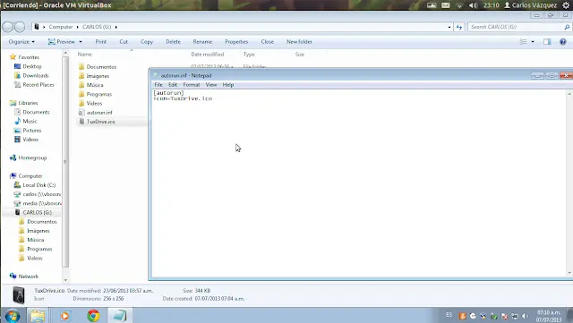Image resolution: width=573 pixels, height=323 pixels.
Task: Open Notepad View menu
Action: click(211, 85)
